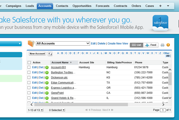Click the New Account button
Viewport: 179px width, 120px height.
[37, 54]
